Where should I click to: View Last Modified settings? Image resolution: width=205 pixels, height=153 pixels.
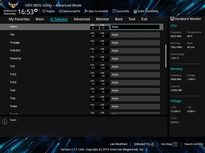click(118, 144)
